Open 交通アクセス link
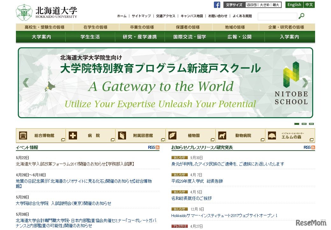This screenshot has width=331, height=230. [166, 16]
